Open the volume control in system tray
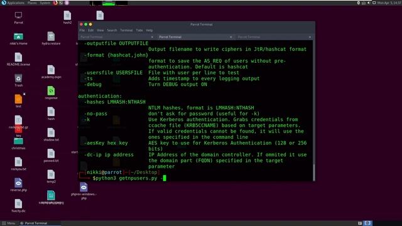This screenshot has height=226, width=402. [x=369, y=3]
